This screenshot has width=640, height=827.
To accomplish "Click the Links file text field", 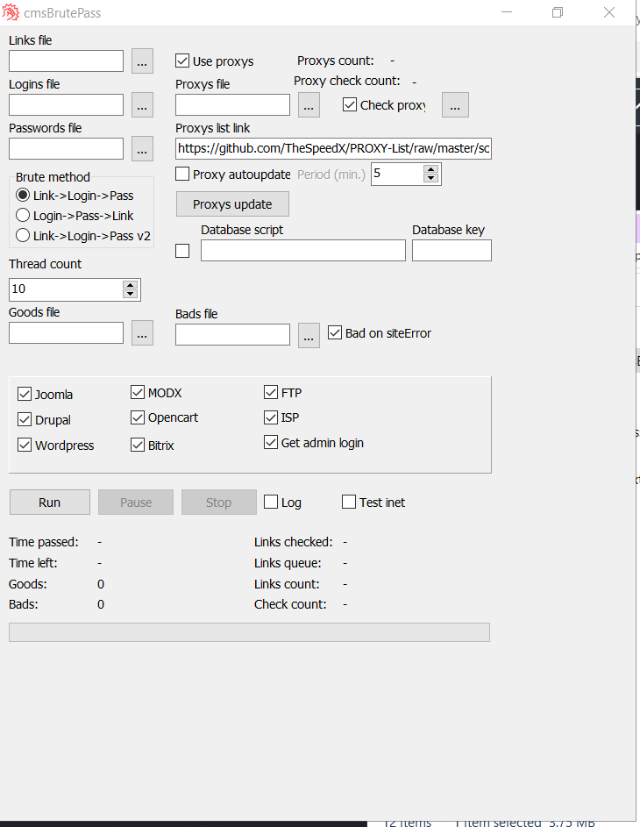I will point(66,61).
